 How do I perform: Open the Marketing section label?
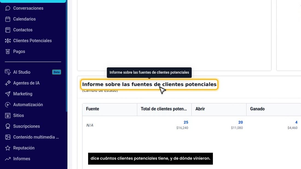tap(23, 94)
